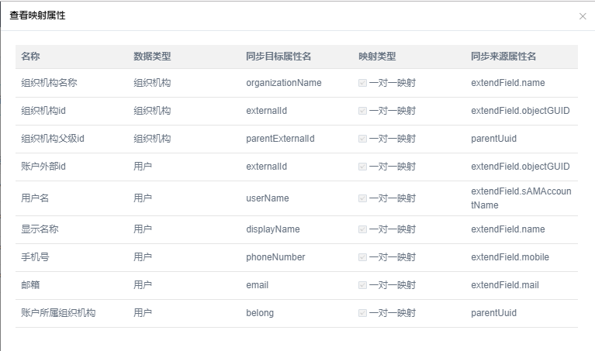Toggle 一对一映射 checkbox in 邮箱 row
This screenshot has width=595, height=351.
pos(363,285)
